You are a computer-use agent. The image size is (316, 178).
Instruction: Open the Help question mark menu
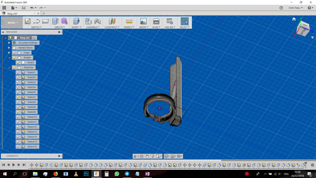(x=310, y=8)
